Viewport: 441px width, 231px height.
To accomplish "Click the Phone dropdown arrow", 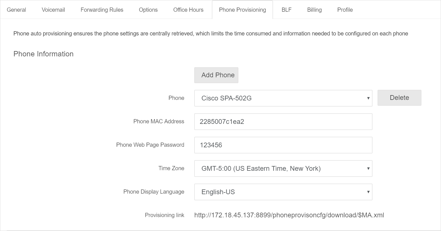I will pos(368,98).
